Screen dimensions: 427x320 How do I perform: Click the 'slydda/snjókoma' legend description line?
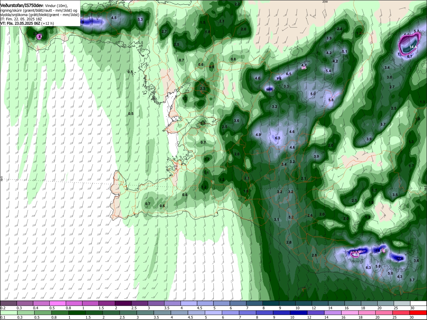point(40,15)
